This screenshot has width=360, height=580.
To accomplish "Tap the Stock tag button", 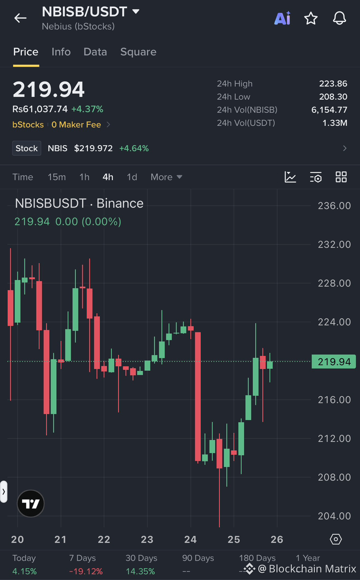I will [x=27, y=148].
